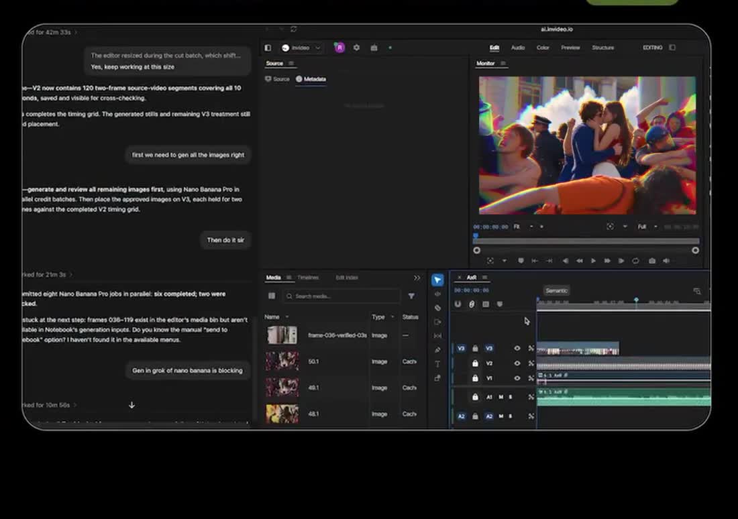The width and height of the screenshot is (738, 519).
Task: Solo the A2 audio track
Action: coord(511,416)
